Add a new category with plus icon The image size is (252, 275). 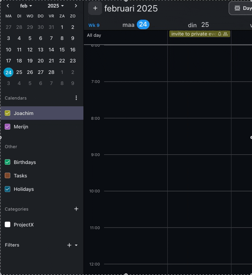coord(76,209)
